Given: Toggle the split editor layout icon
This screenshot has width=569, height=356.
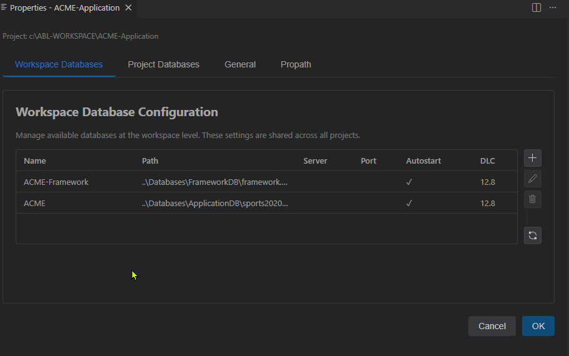Looking at the screenshot, I should click(x=536, y=7).
